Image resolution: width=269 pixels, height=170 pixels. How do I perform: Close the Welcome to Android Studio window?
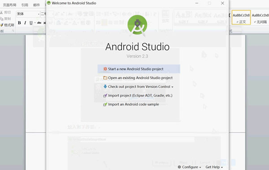point(222,3)
